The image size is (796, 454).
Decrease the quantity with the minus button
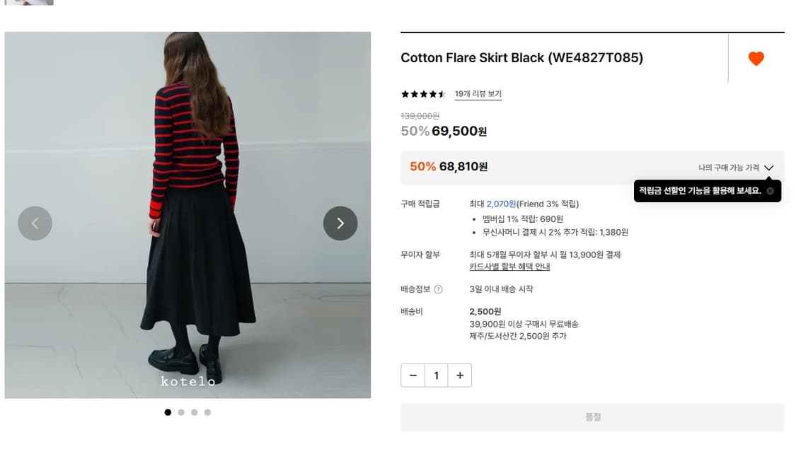click(413, 376)
